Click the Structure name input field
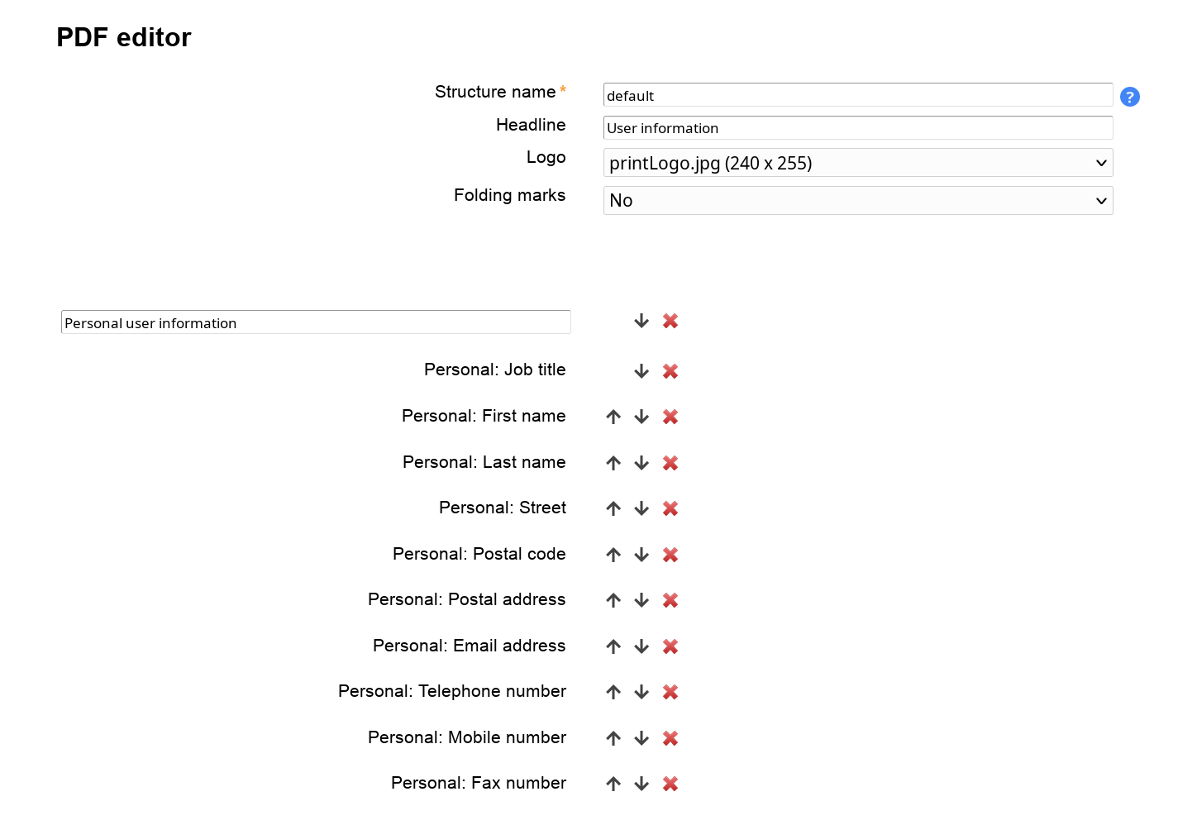Viewport: 1178px width, 825px height. click(x=857, y=95)
